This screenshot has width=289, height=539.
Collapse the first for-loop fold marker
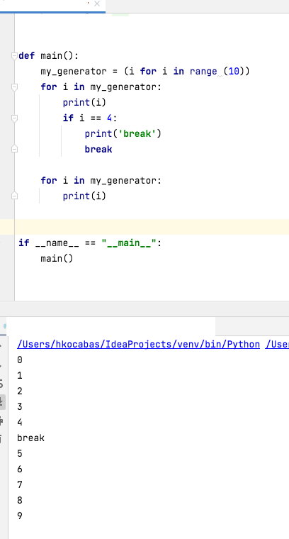coord(14,87)
